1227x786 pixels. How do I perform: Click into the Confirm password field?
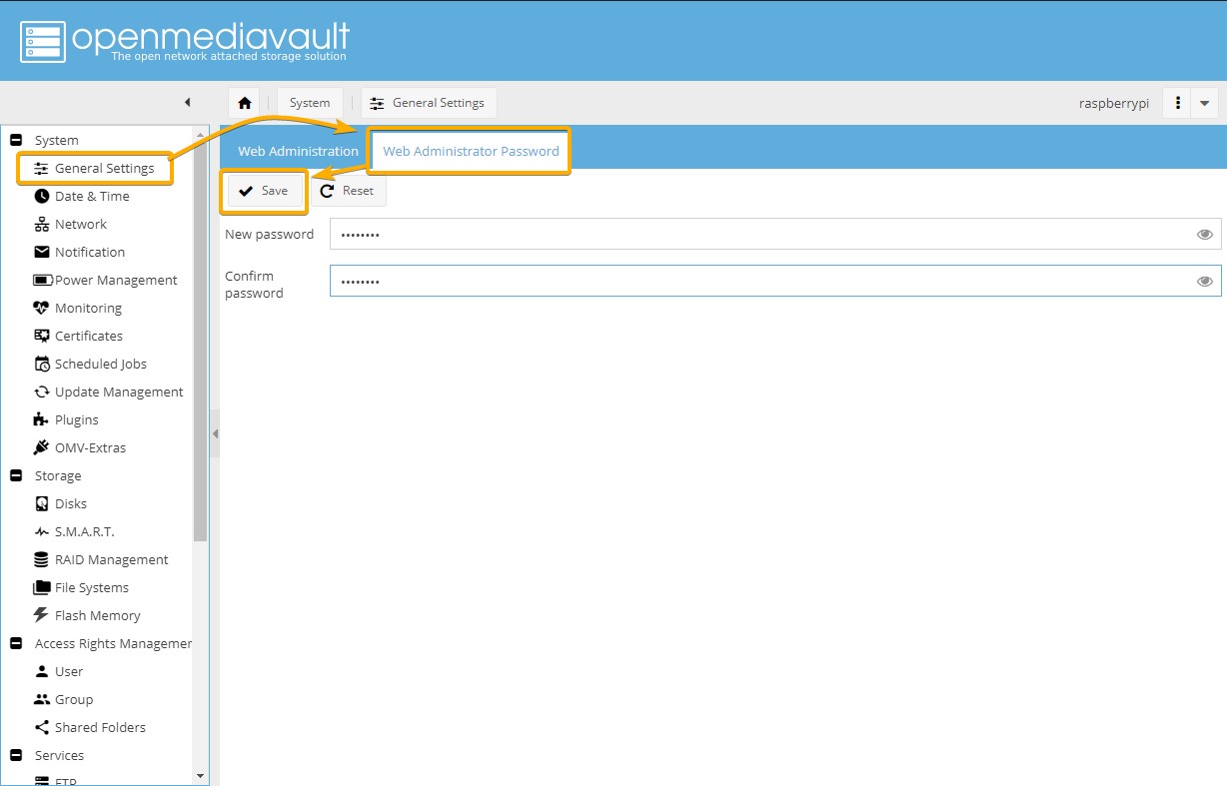click(759, 282)
